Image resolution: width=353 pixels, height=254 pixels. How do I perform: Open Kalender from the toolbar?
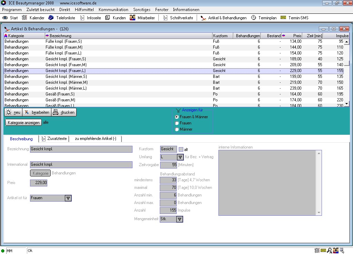[33, 18]
